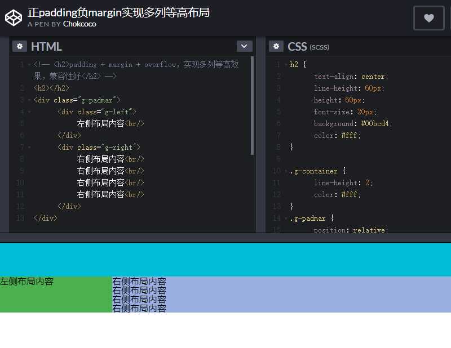Click the CodePen logo icon
The height and width of the screenshot is (348, 451).
(x=13, y=17)
